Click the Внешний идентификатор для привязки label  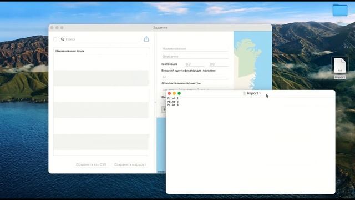[x=189, y=71]
